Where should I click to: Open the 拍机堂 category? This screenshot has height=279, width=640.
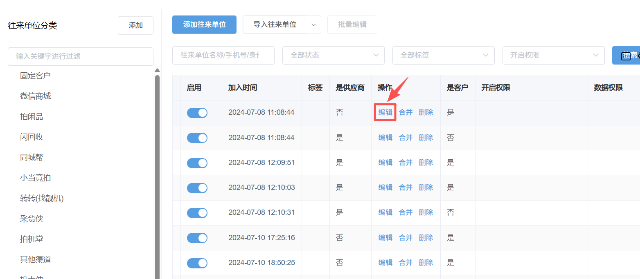(32, 239)
